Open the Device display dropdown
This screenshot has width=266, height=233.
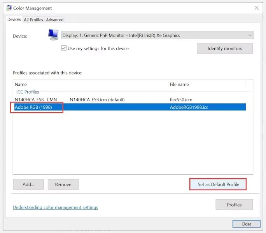157,35
